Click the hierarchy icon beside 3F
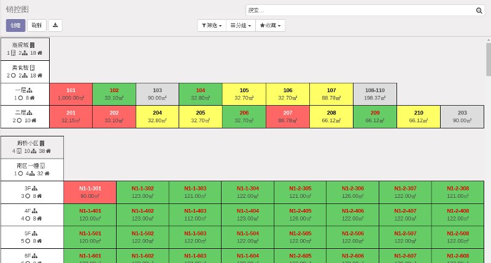 [x=35, y=189]
